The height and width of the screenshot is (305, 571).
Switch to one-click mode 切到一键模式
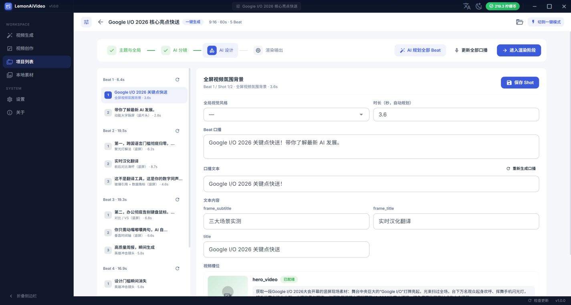click(546, 22)
